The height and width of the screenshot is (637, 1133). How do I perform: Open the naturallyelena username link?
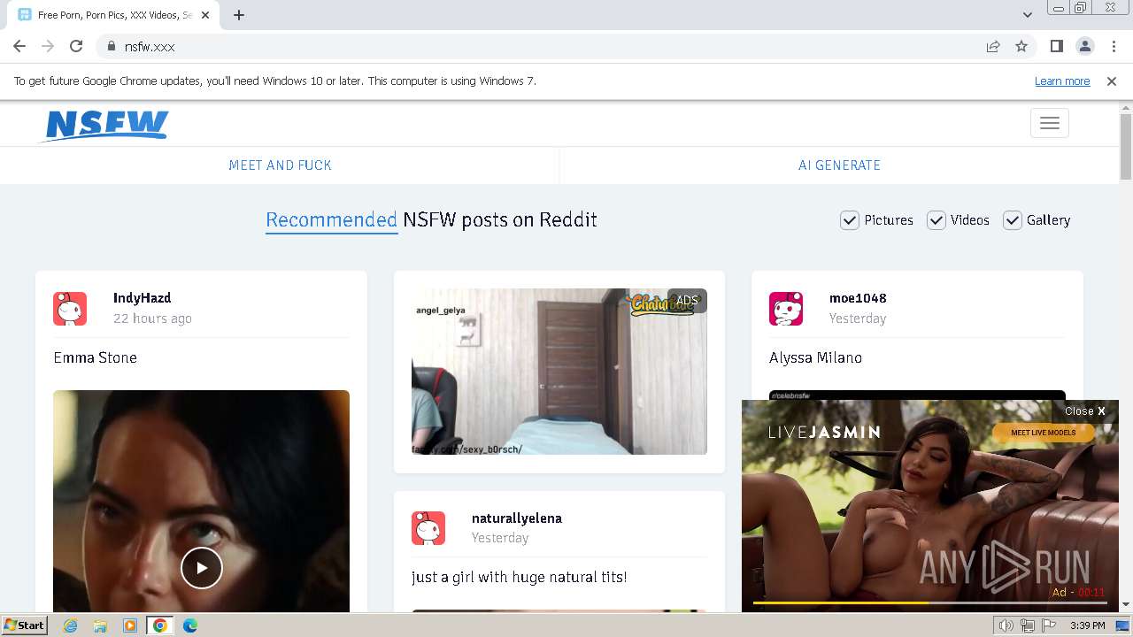click(517, 518)
